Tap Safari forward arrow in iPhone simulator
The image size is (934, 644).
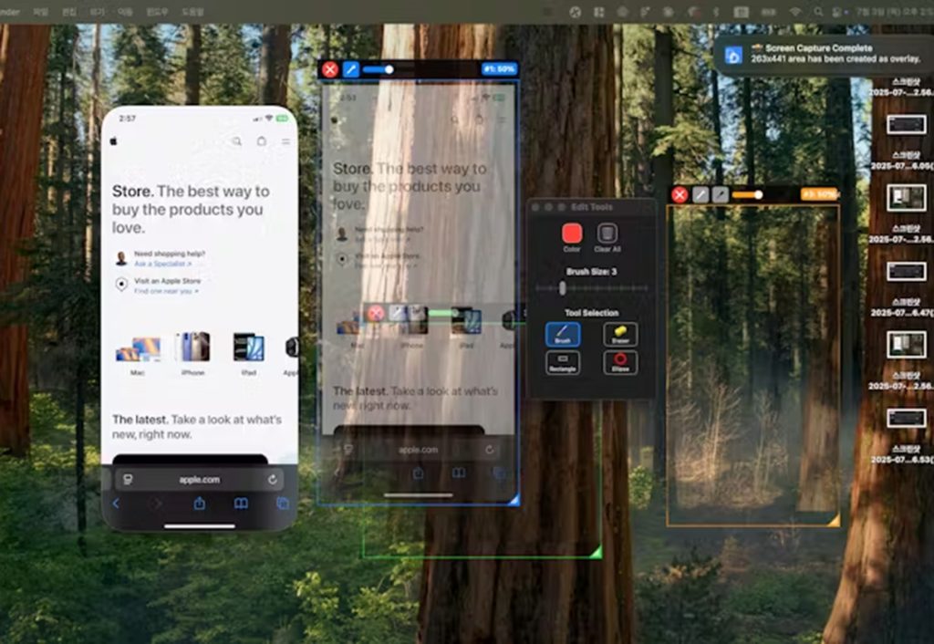click(x=157, y=504)
